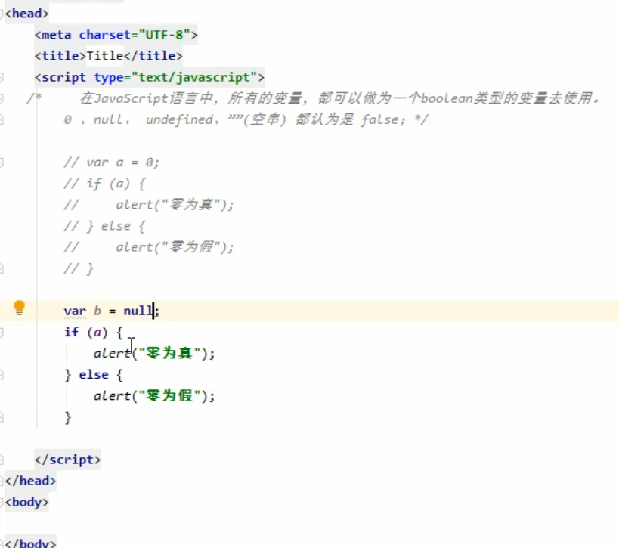The width and height of the screenshot is (619, 548).
Task: Click the commented-out alert("零为真") line
Action: point(148,205)
